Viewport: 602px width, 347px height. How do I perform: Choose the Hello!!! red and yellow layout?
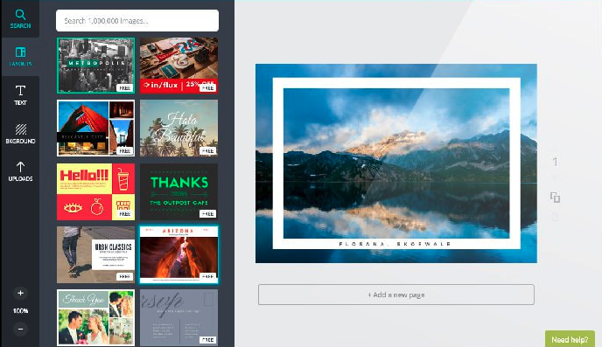pyautogui.click(x=95, y=191)
